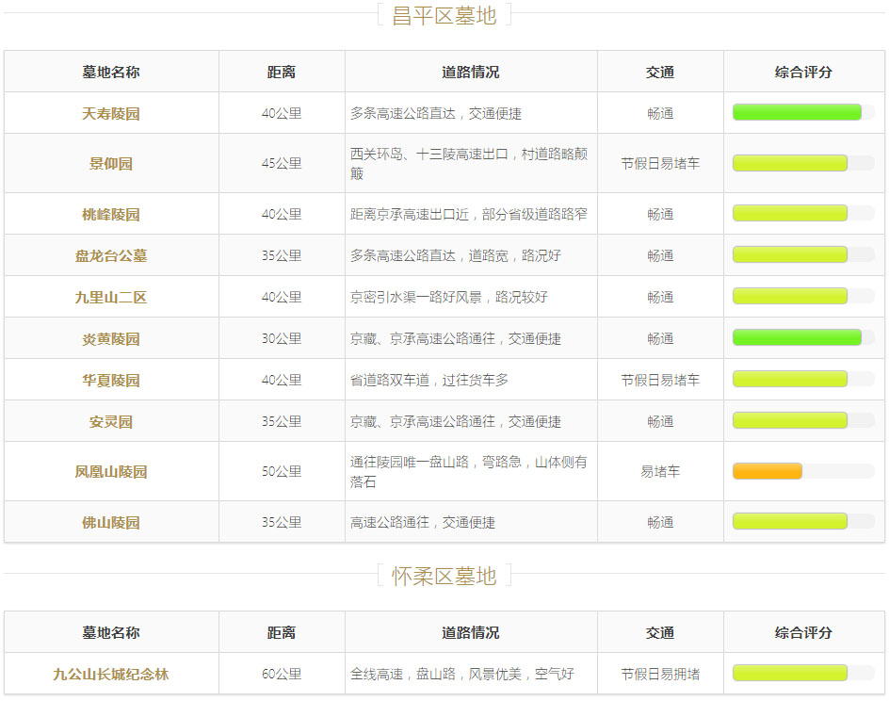The image size is (889, 701).
Task: Click 距离 header in 昌平区 table
Action: (x=282, y=72)
